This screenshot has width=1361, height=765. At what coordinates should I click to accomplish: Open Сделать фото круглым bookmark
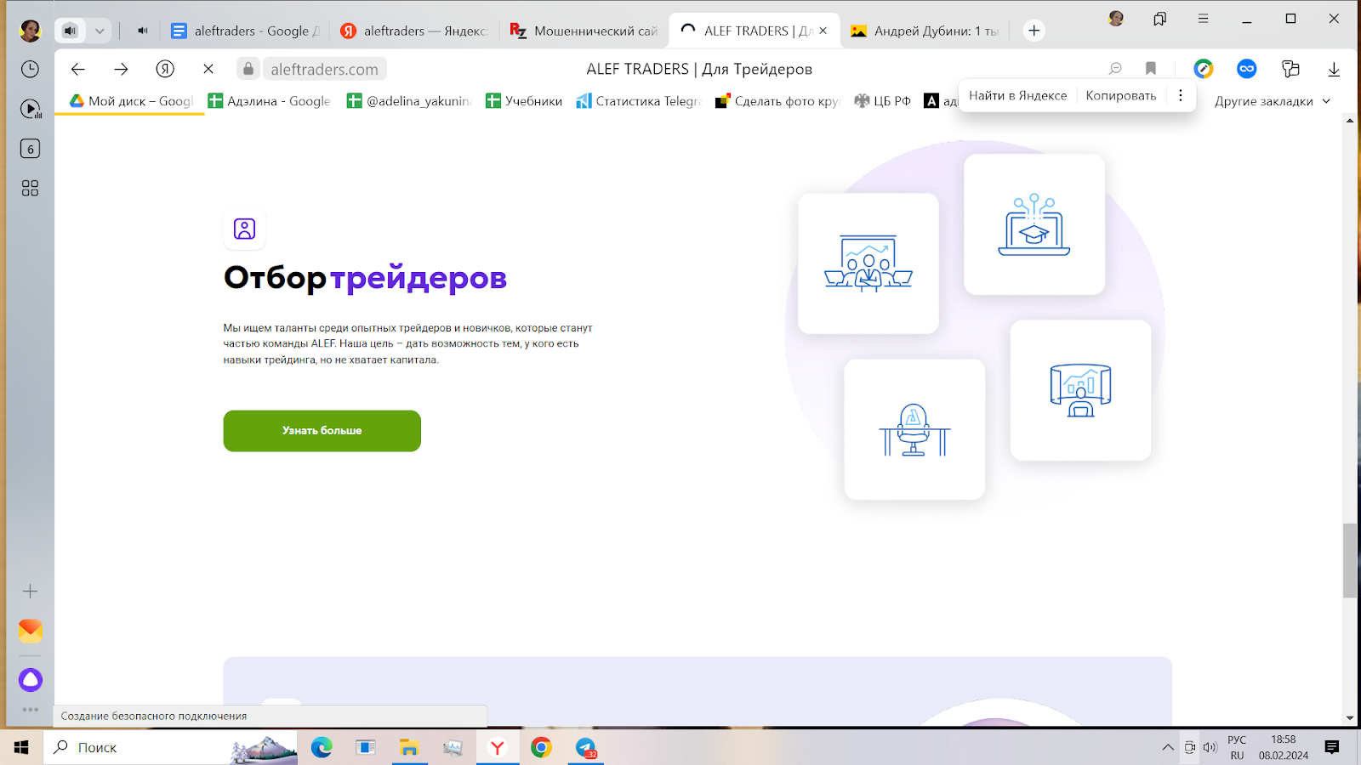[x=777, y=101]
